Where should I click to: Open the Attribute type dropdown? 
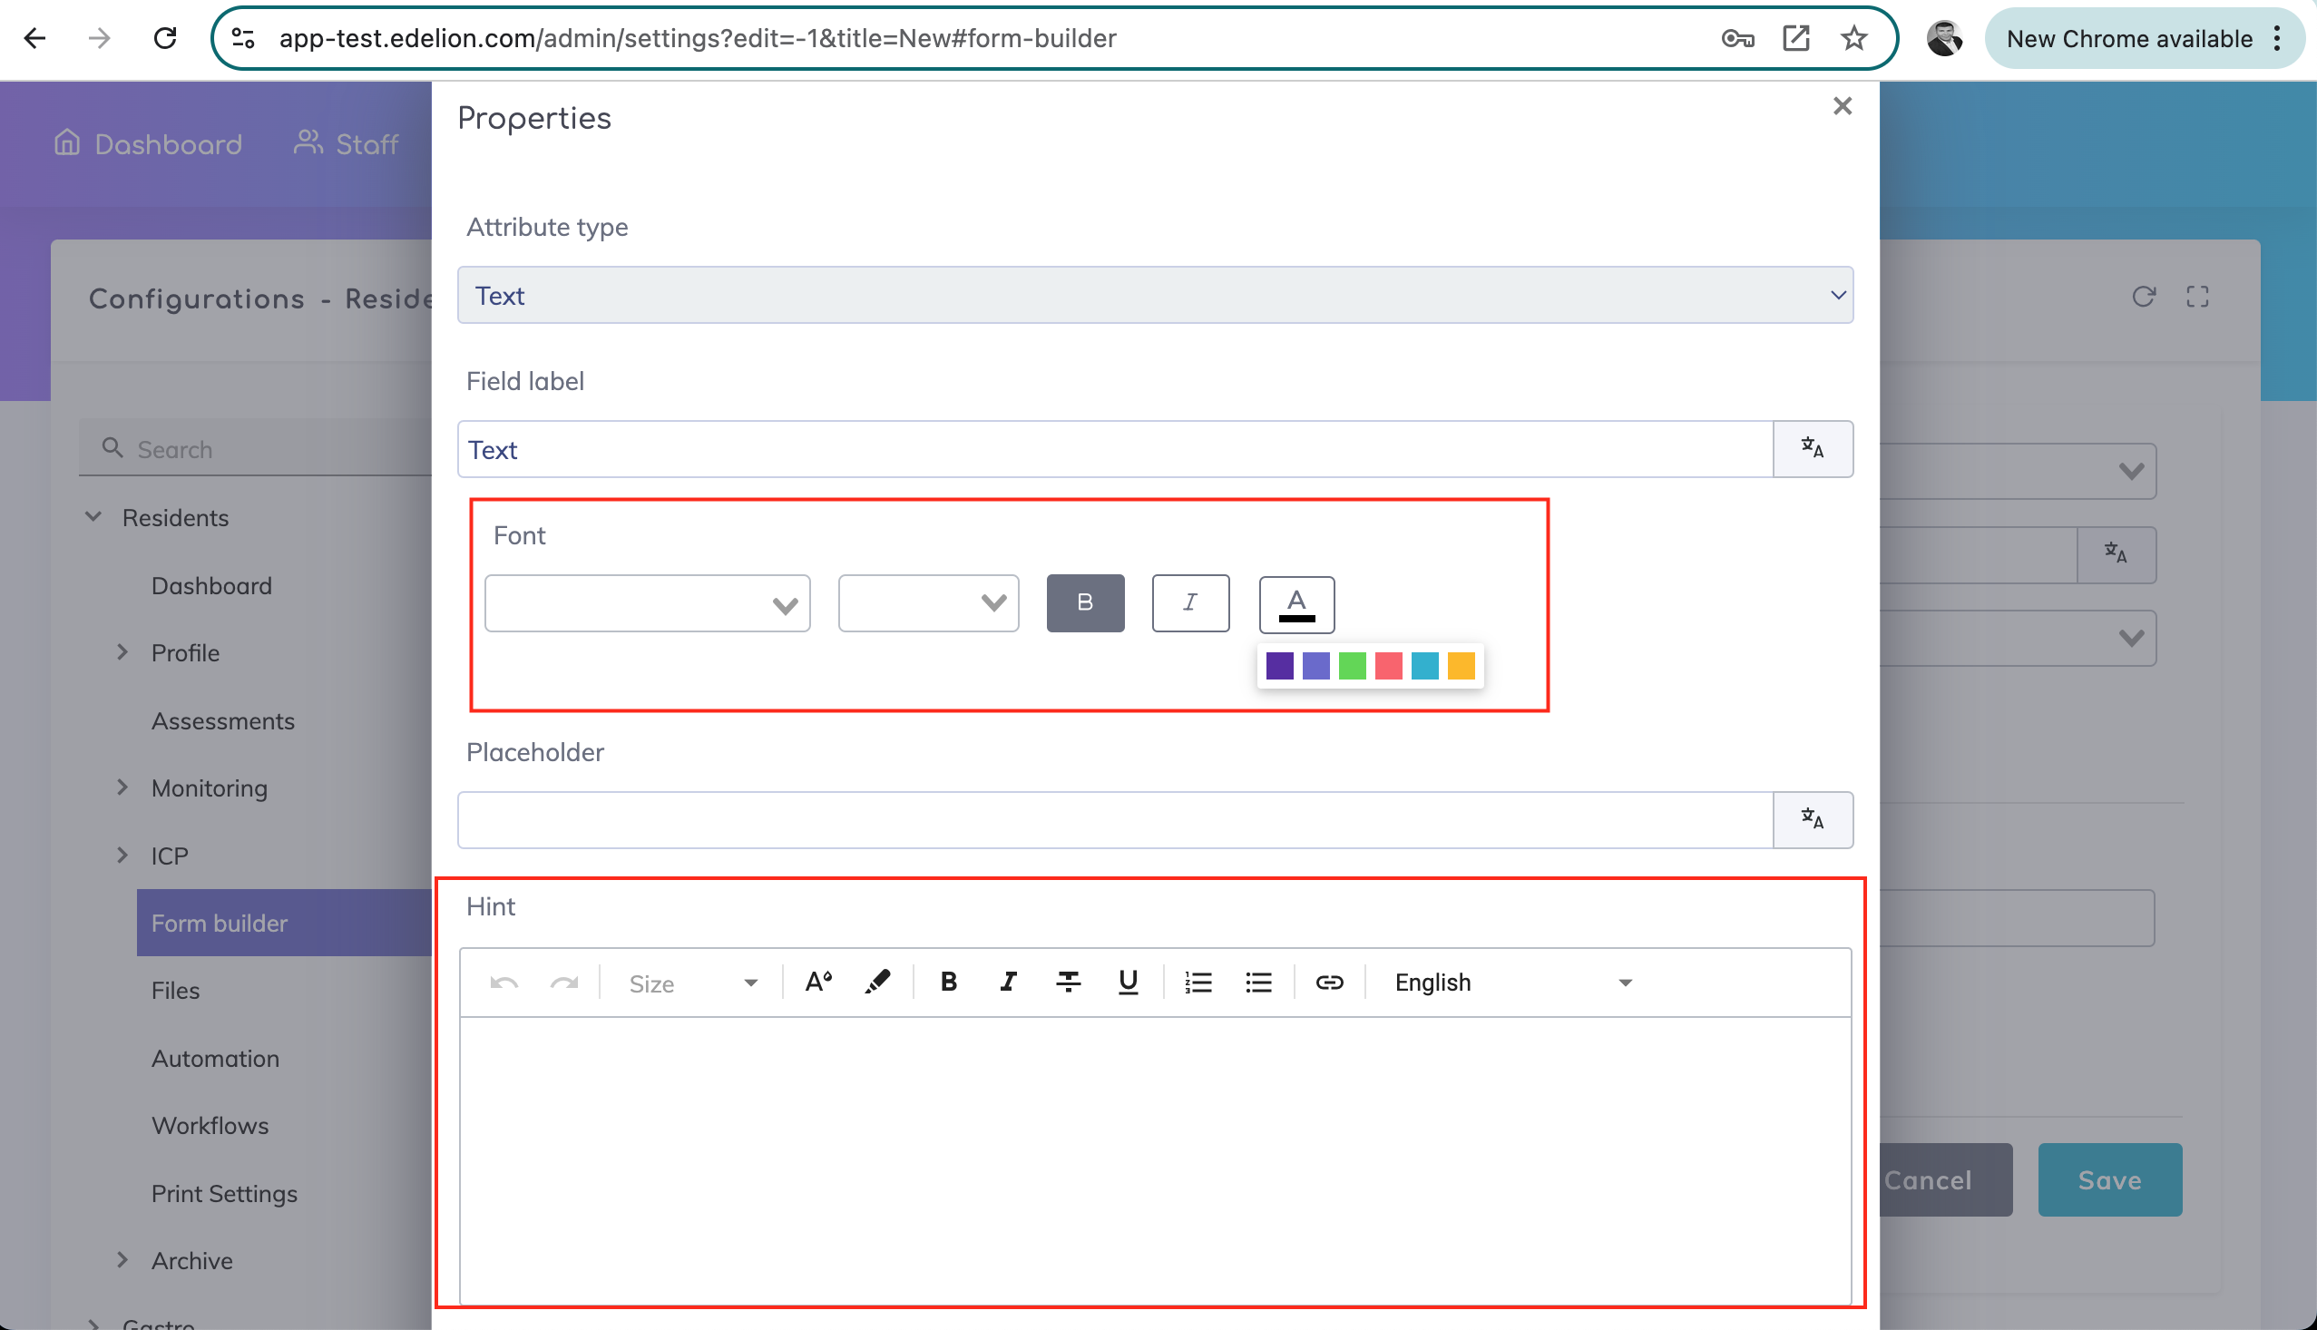[x=1154, y=295]
